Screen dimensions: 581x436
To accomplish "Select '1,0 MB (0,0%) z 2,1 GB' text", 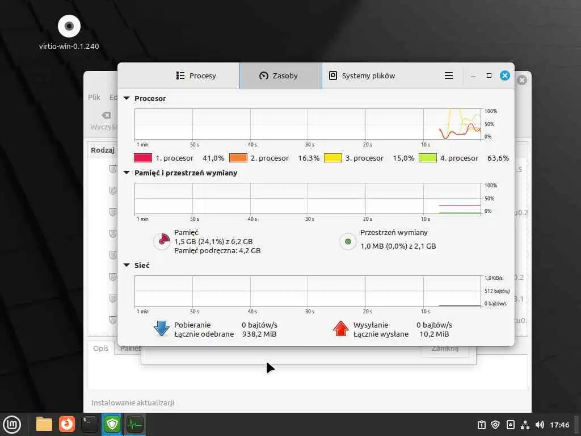I will point(398,246).
